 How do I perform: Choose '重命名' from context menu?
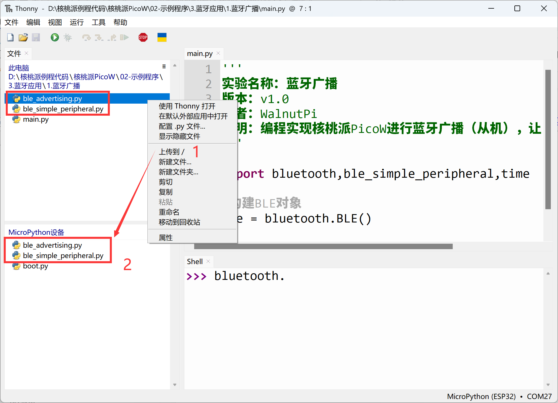click(169, 212)
